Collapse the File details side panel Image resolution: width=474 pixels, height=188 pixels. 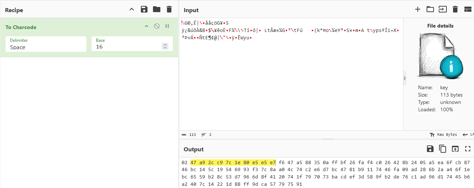coord(404,78)
